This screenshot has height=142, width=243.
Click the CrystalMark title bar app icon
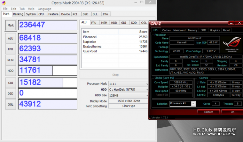(x=4, y=3)
